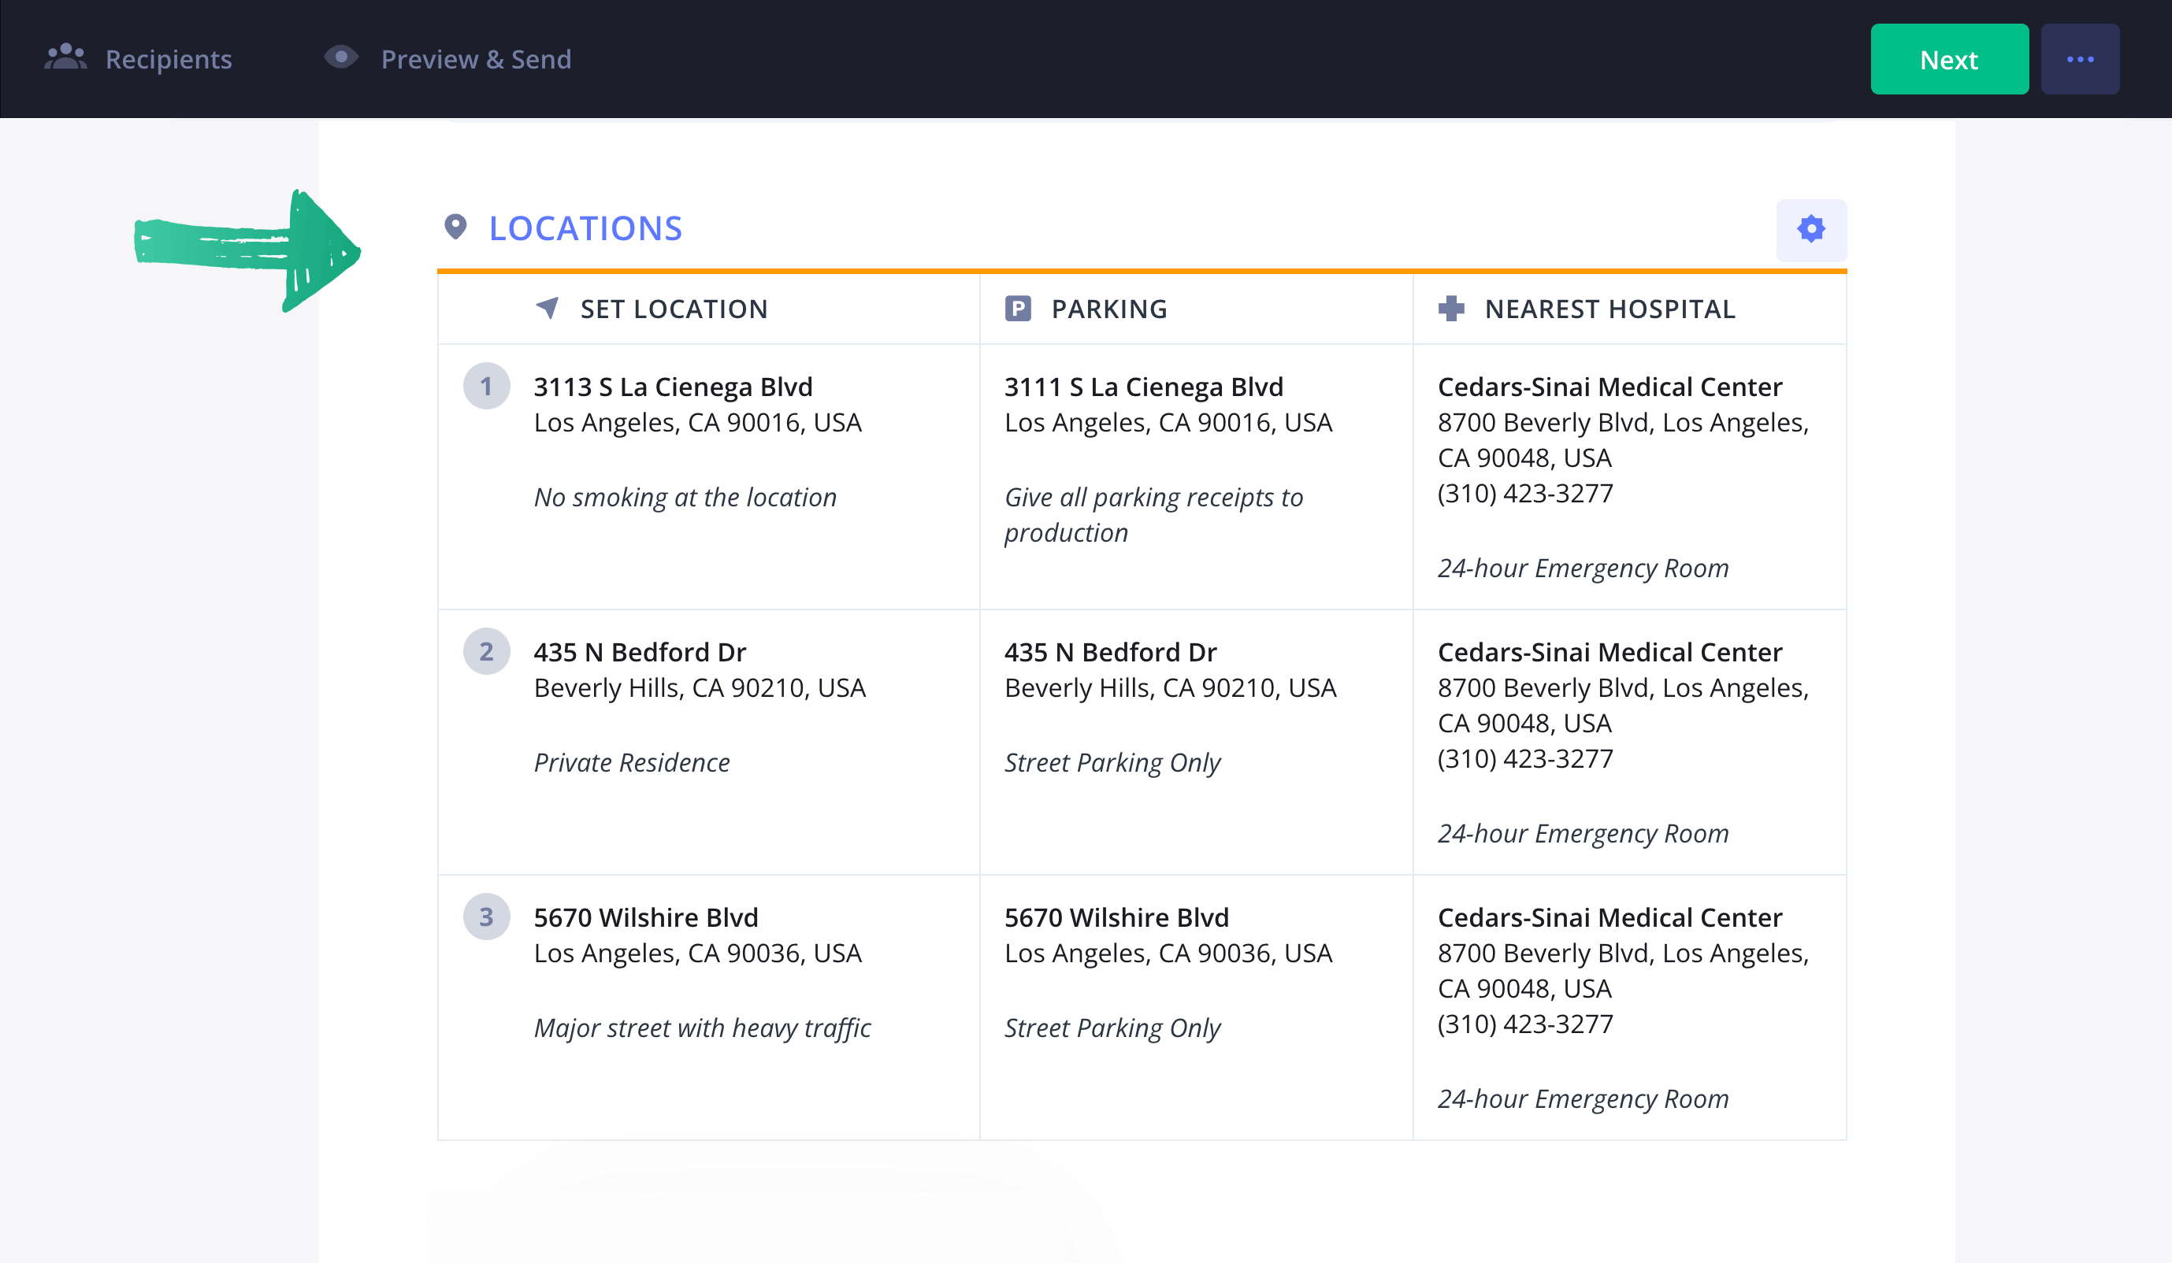Click the Cedars-Sinai phone number link

click(1524, 493)
